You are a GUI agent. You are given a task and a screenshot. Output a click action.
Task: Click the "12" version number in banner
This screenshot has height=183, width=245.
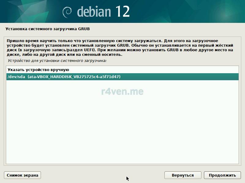pyautogui.click(x=123, y=12)
